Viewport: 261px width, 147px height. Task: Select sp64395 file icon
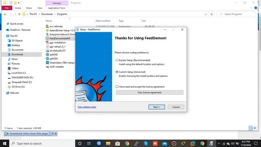click(x=47, y=59)
